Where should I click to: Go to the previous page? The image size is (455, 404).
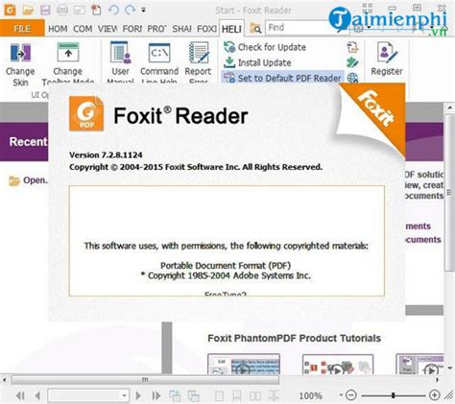(x=37, y=396)
